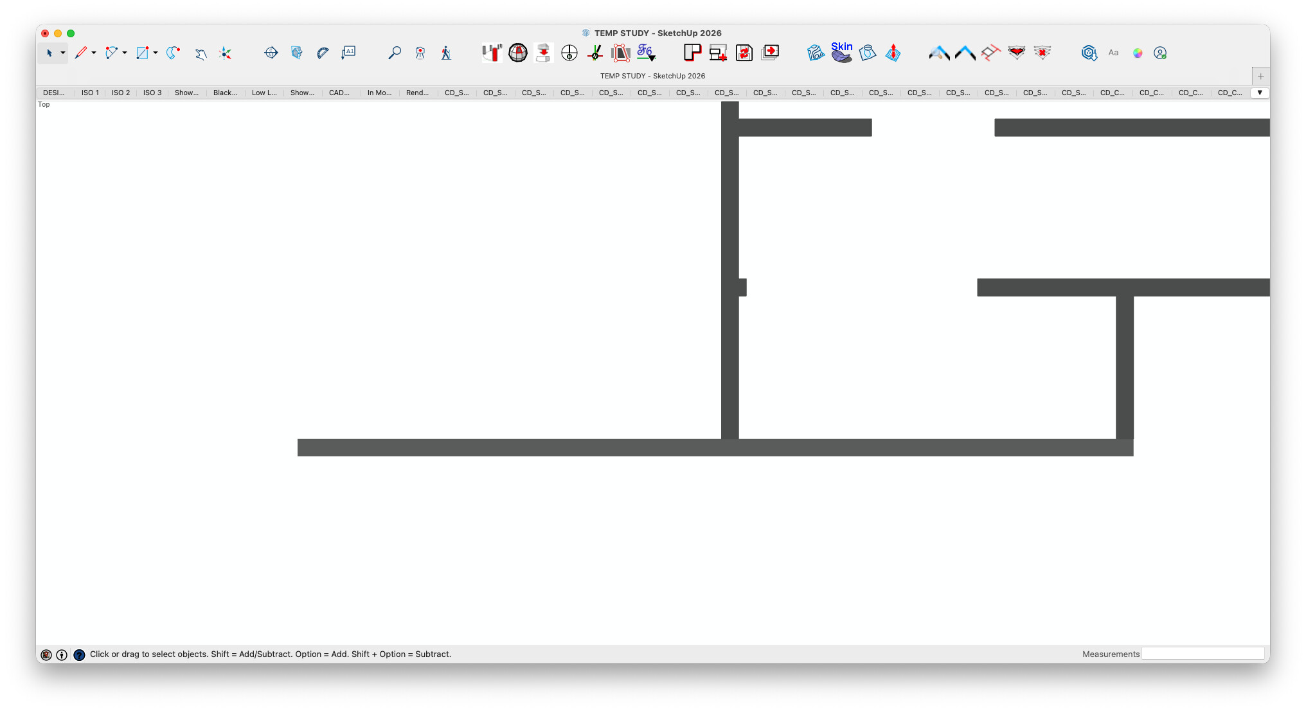This screenshot has height=711, width=1306.
Task: Expand the Arc tool dropdown arrow
Action: (125, 53)
